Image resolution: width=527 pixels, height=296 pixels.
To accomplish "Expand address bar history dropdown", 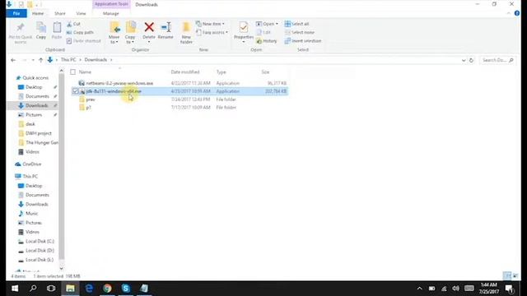I will coord(464,60).
